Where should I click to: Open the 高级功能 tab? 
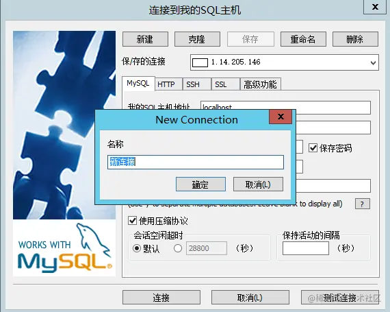(x=260, y=84)
